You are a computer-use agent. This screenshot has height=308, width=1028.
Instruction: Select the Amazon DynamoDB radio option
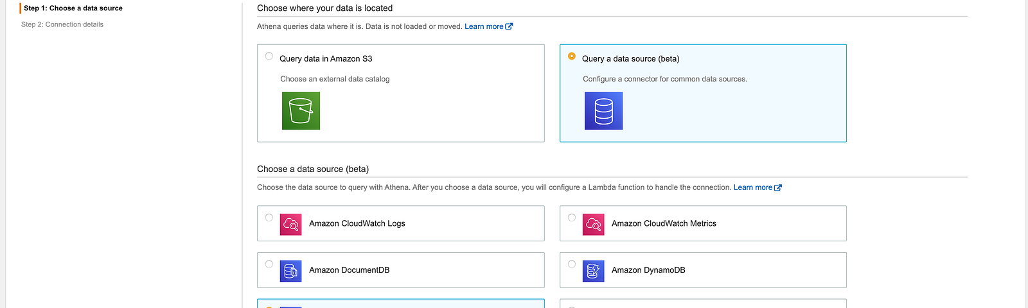[572, 264]
